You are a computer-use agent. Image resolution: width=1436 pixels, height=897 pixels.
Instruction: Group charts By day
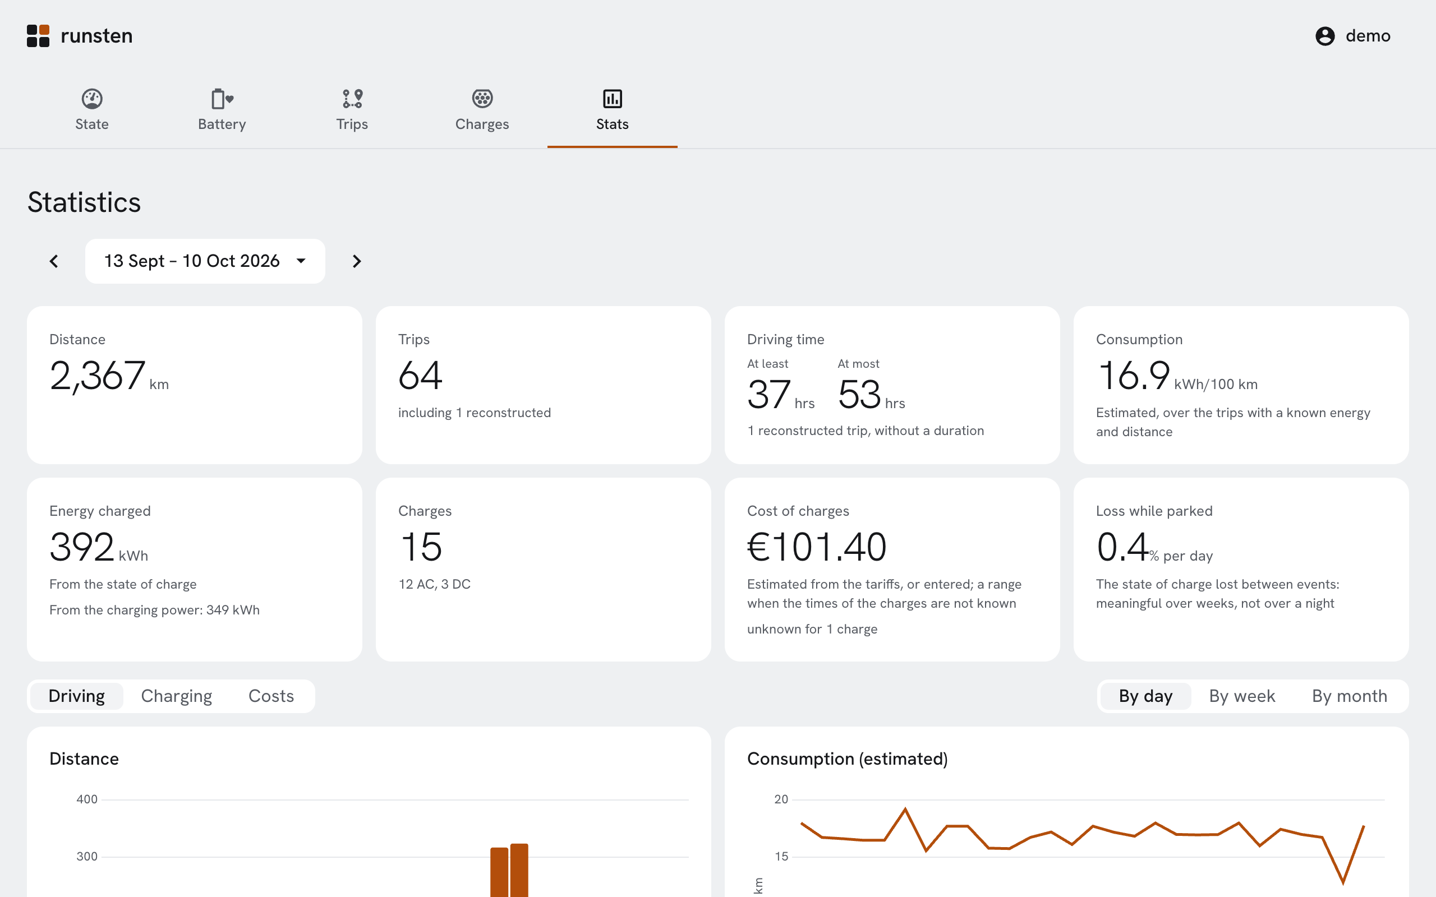1145,696
